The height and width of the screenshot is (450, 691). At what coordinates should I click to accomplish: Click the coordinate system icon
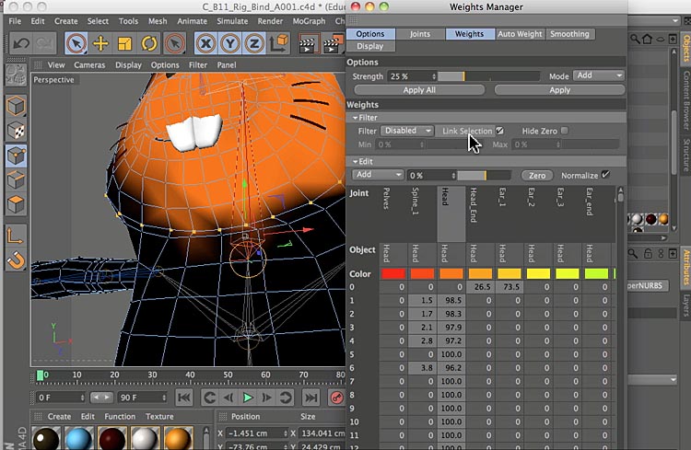[279, 43]
